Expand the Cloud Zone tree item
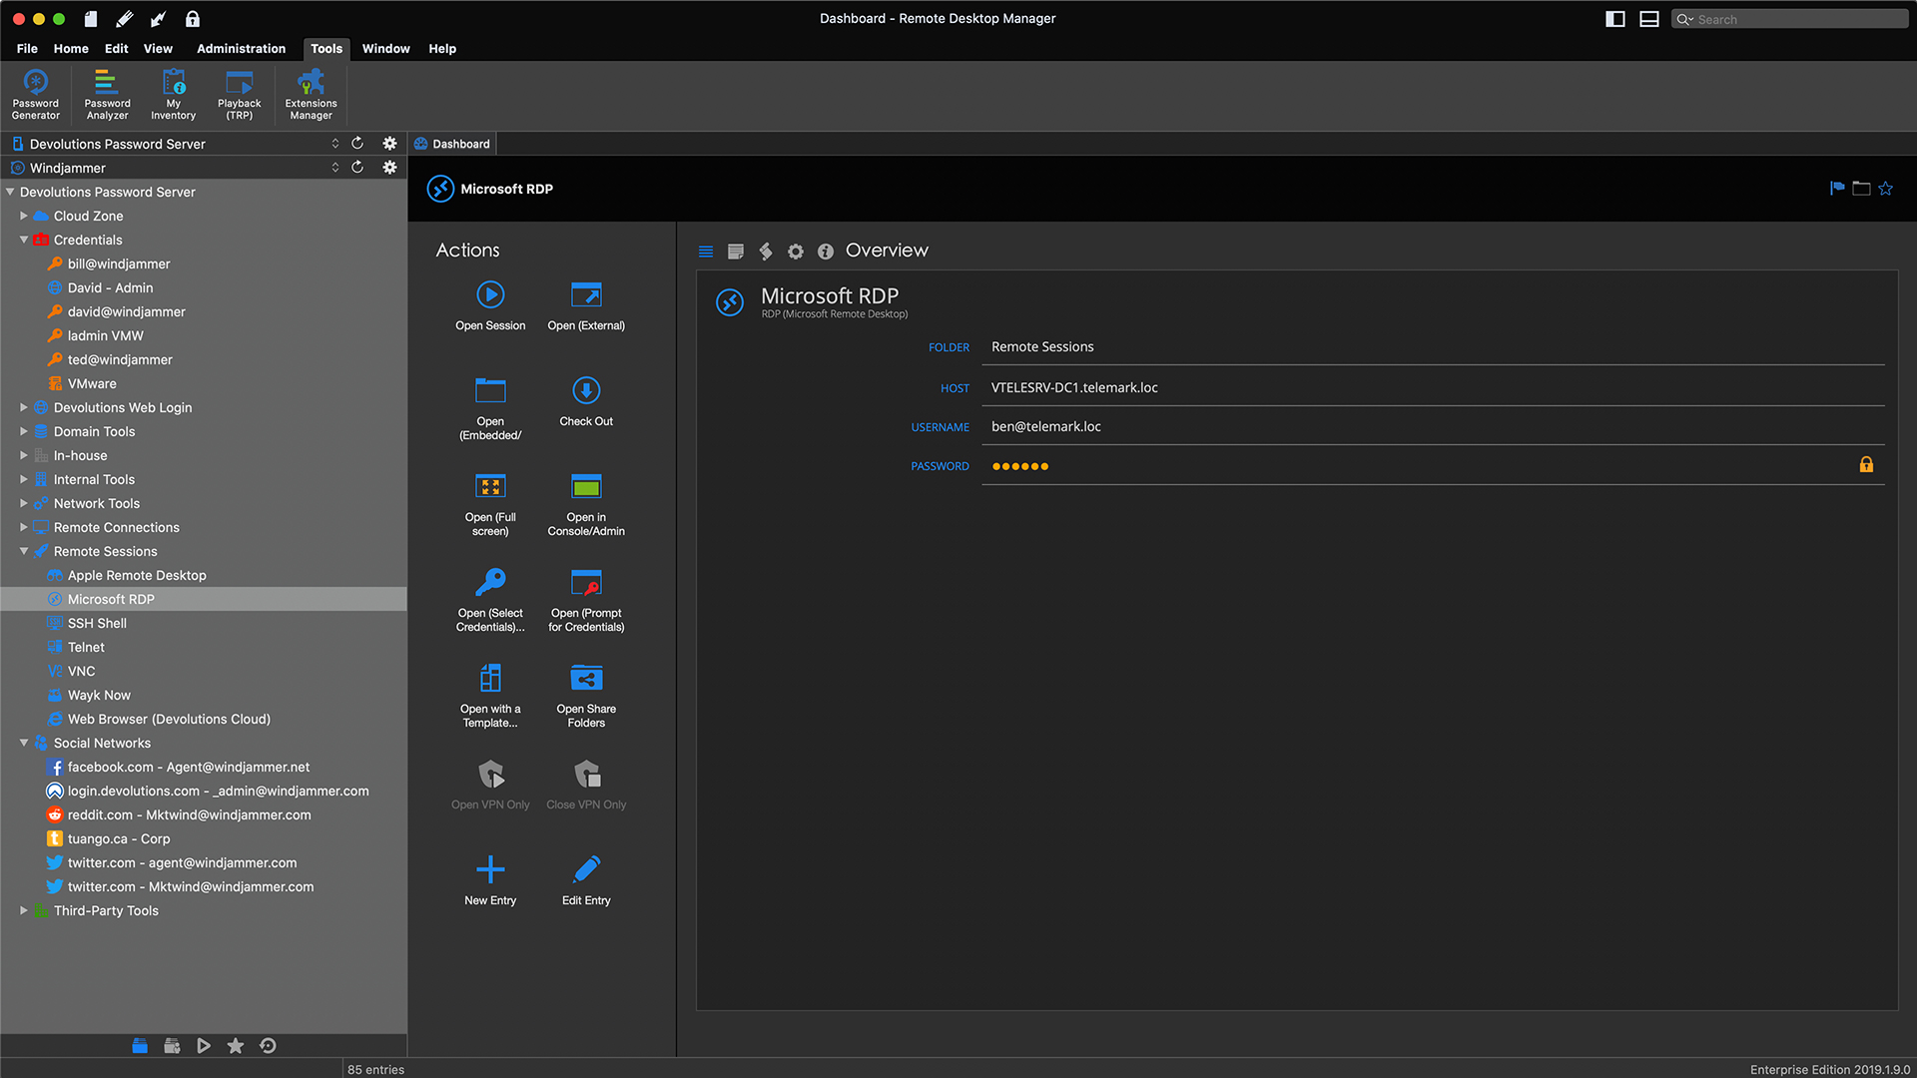Screen dimensions: 1917x1078 [x=24, y=216]
